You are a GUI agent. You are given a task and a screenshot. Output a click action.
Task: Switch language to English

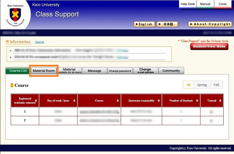point(144,24)
